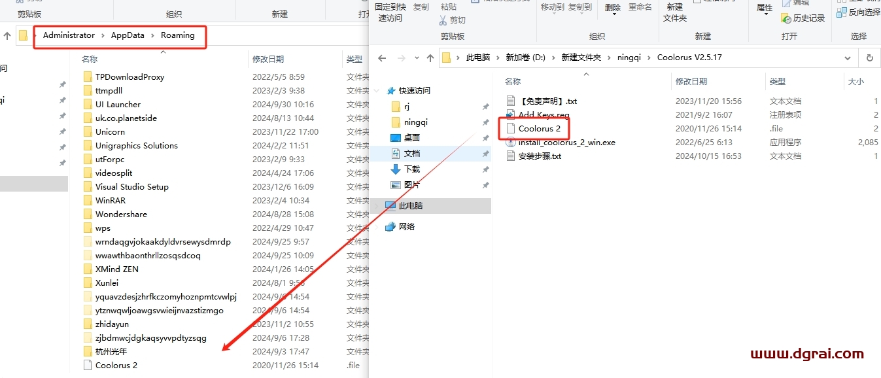This screenshot has height=378, width=881.
Task: Click the install_coolorus_2_win.exe installer icon
Action: 511,142
